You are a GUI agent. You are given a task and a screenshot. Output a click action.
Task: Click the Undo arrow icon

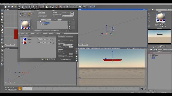tap(33, 7)
